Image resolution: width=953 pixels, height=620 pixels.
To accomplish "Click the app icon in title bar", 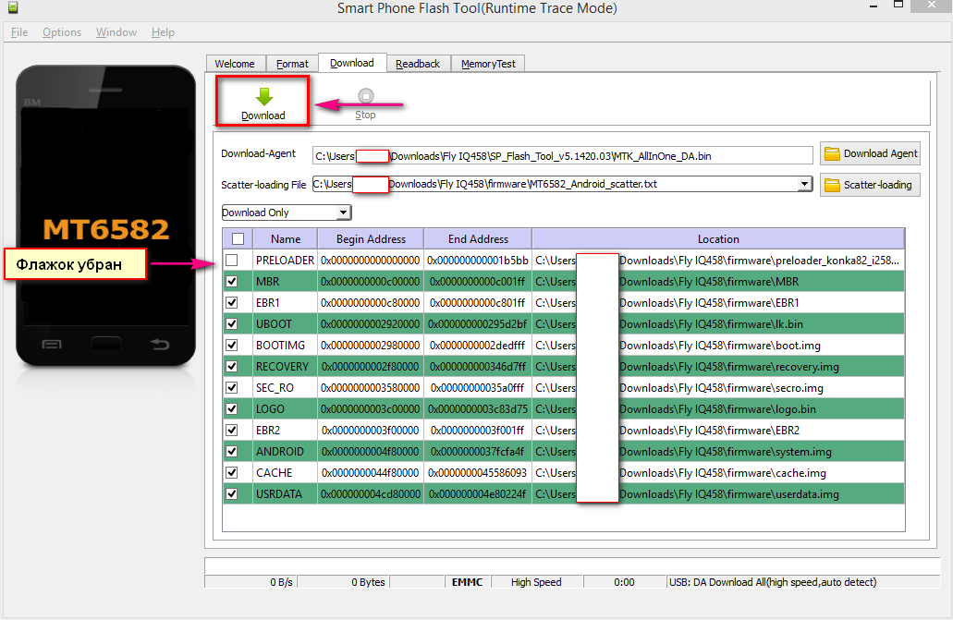I will tap(12, 7).
